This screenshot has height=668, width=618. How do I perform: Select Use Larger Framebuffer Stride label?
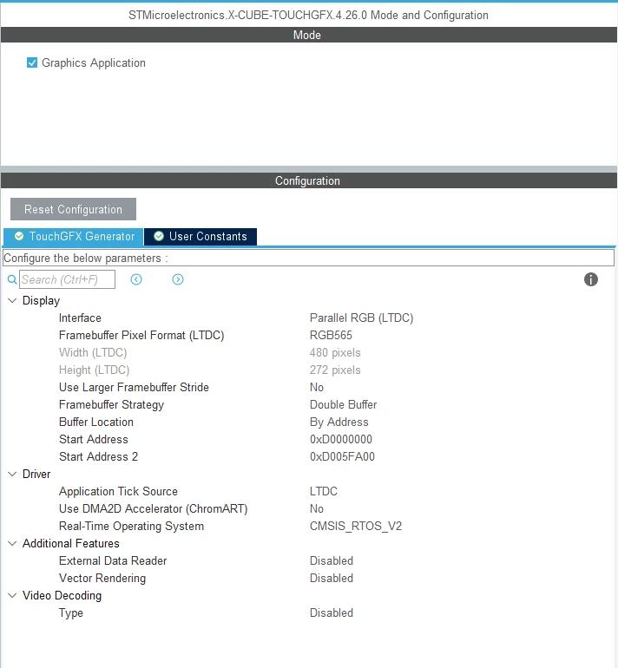coord(134,387)
